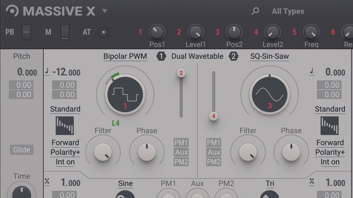Toggle PM1 routing for oscillator 1
Image resolution: width=353 pixels, height=198 pixels.
click(x=181, y=143)
